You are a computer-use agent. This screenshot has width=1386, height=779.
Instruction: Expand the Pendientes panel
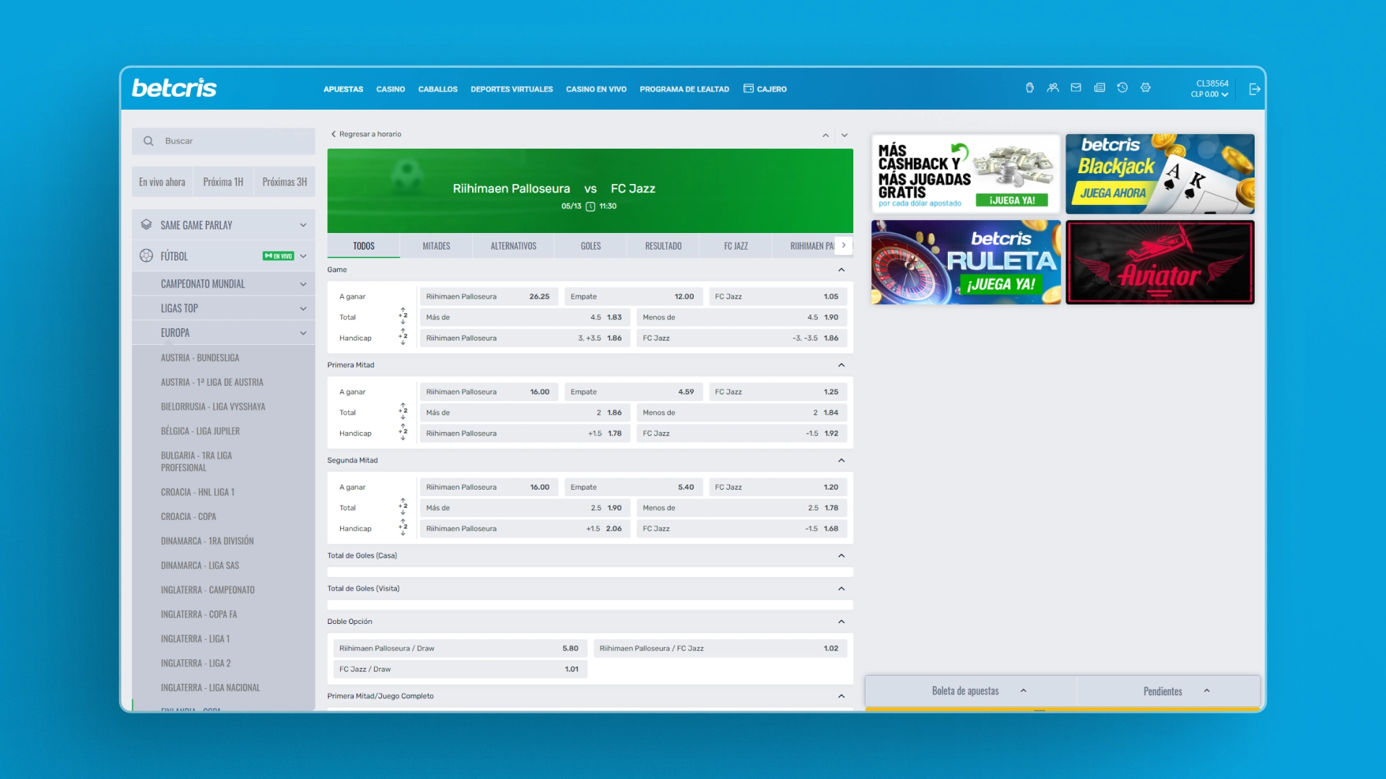tap(1169, 691)
